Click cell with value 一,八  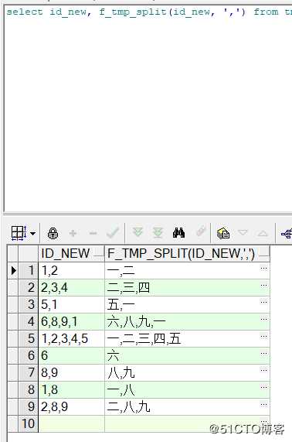tap(187, 390)
